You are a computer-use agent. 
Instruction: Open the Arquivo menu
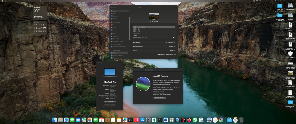point(19,1)
